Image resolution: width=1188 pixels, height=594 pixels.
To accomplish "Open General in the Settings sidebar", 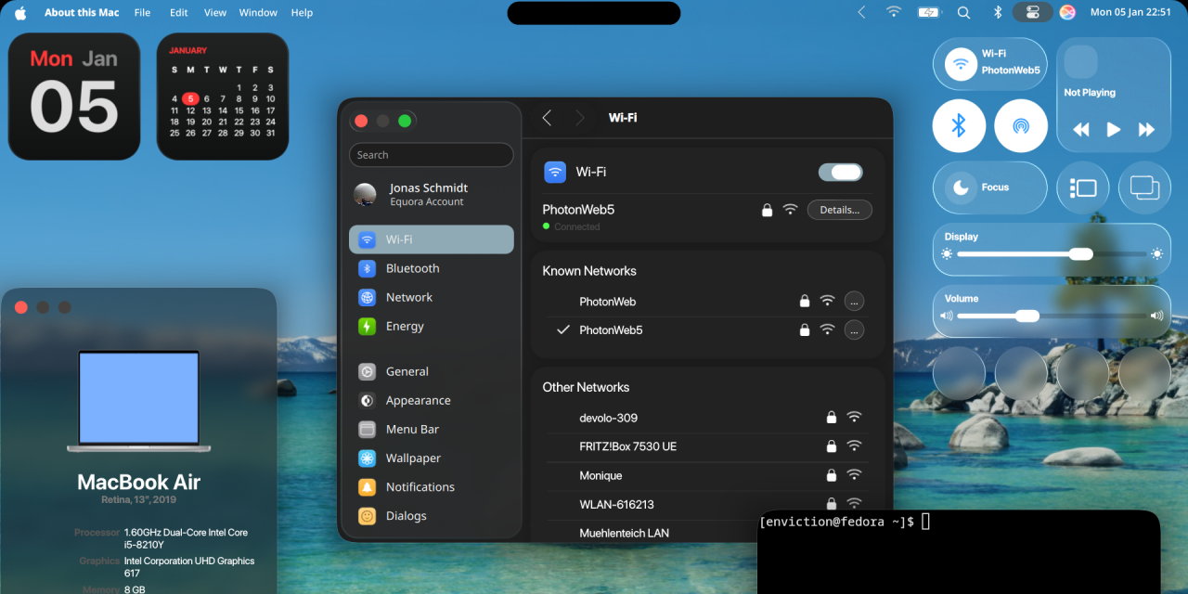I will (x=432, y=371).
